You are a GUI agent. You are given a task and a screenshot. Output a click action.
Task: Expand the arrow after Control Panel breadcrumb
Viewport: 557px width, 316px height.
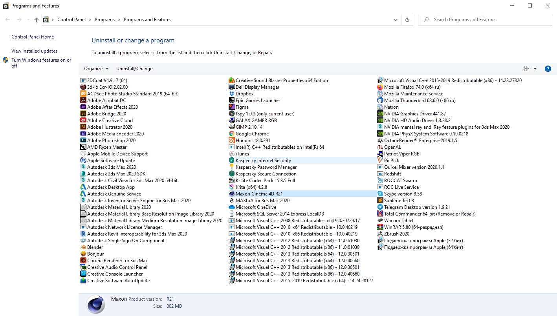[90, 20]
